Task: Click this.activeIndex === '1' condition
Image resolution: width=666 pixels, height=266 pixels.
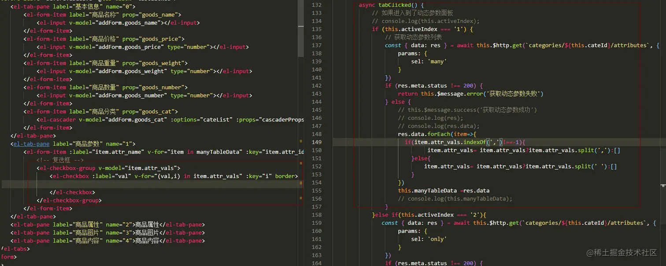Action: 423,29
